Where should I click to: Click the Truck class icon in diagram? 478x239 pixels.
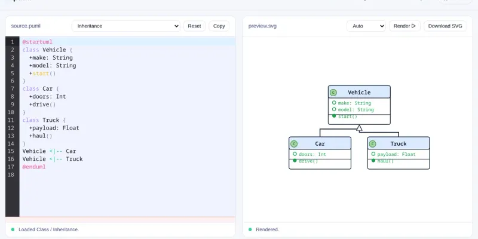372,143
